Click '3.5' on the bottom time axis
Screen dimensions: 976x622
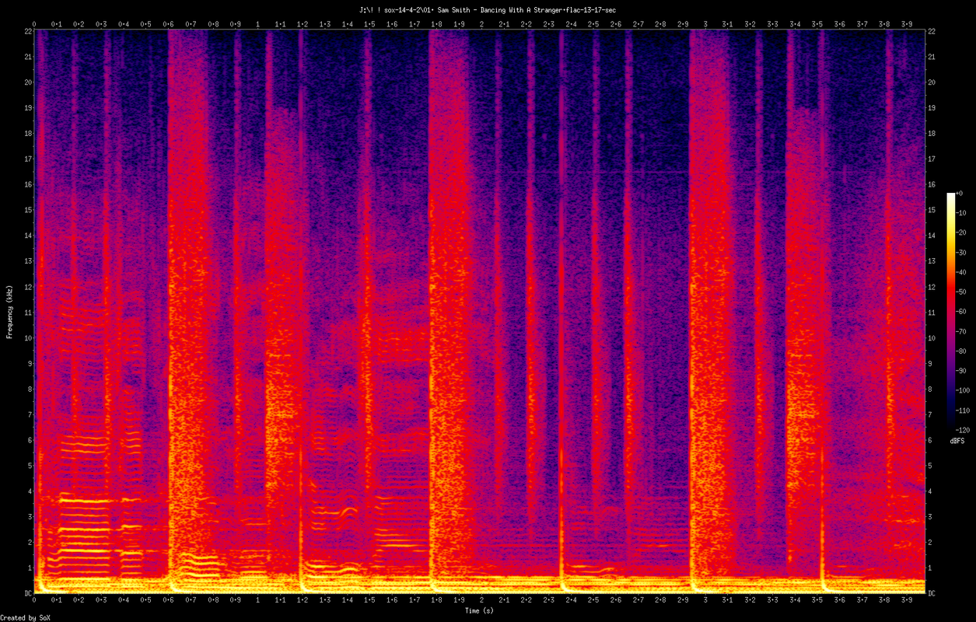coord(817,601)
